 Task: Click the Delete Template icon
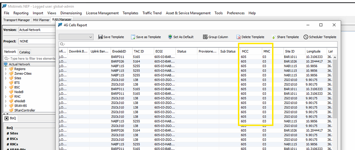coord(239,37)
